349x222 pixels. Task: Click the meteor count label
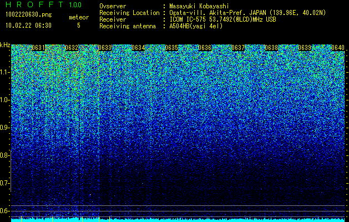click(79, 17)
